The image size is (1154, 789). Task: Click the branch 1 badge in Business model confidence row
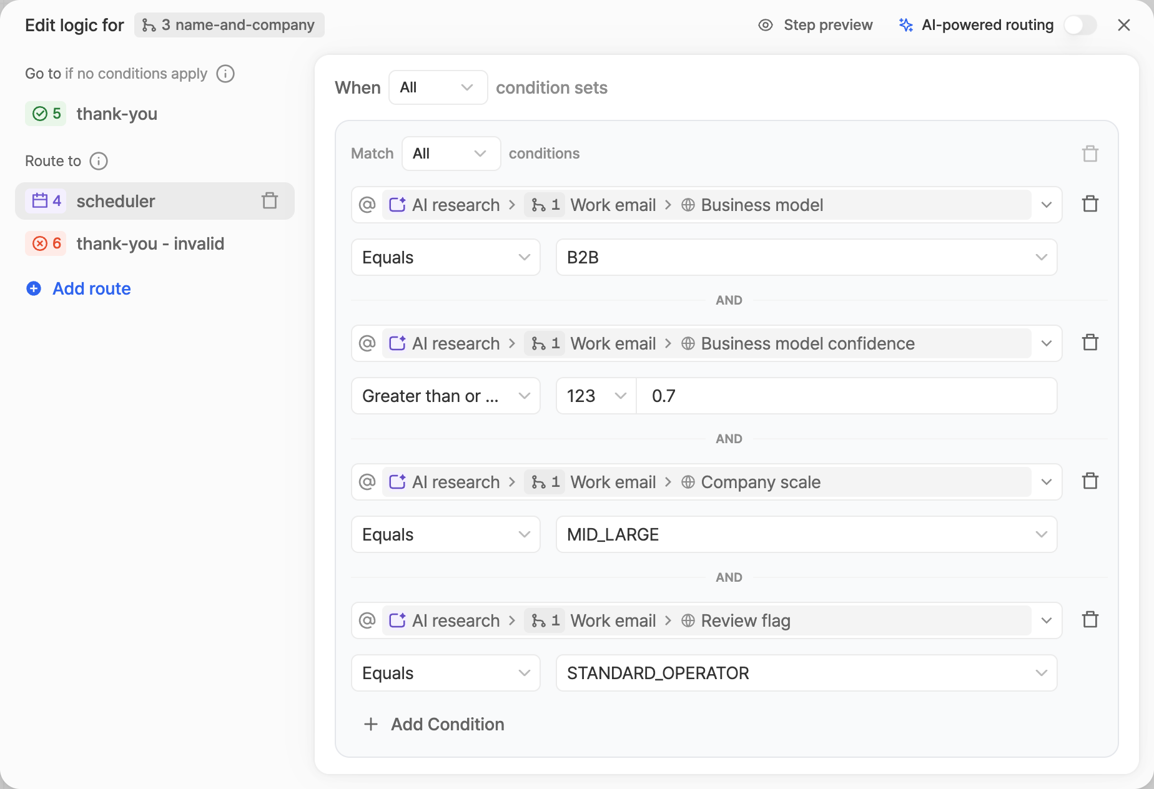pyautogui.click(x=545, y=343)
